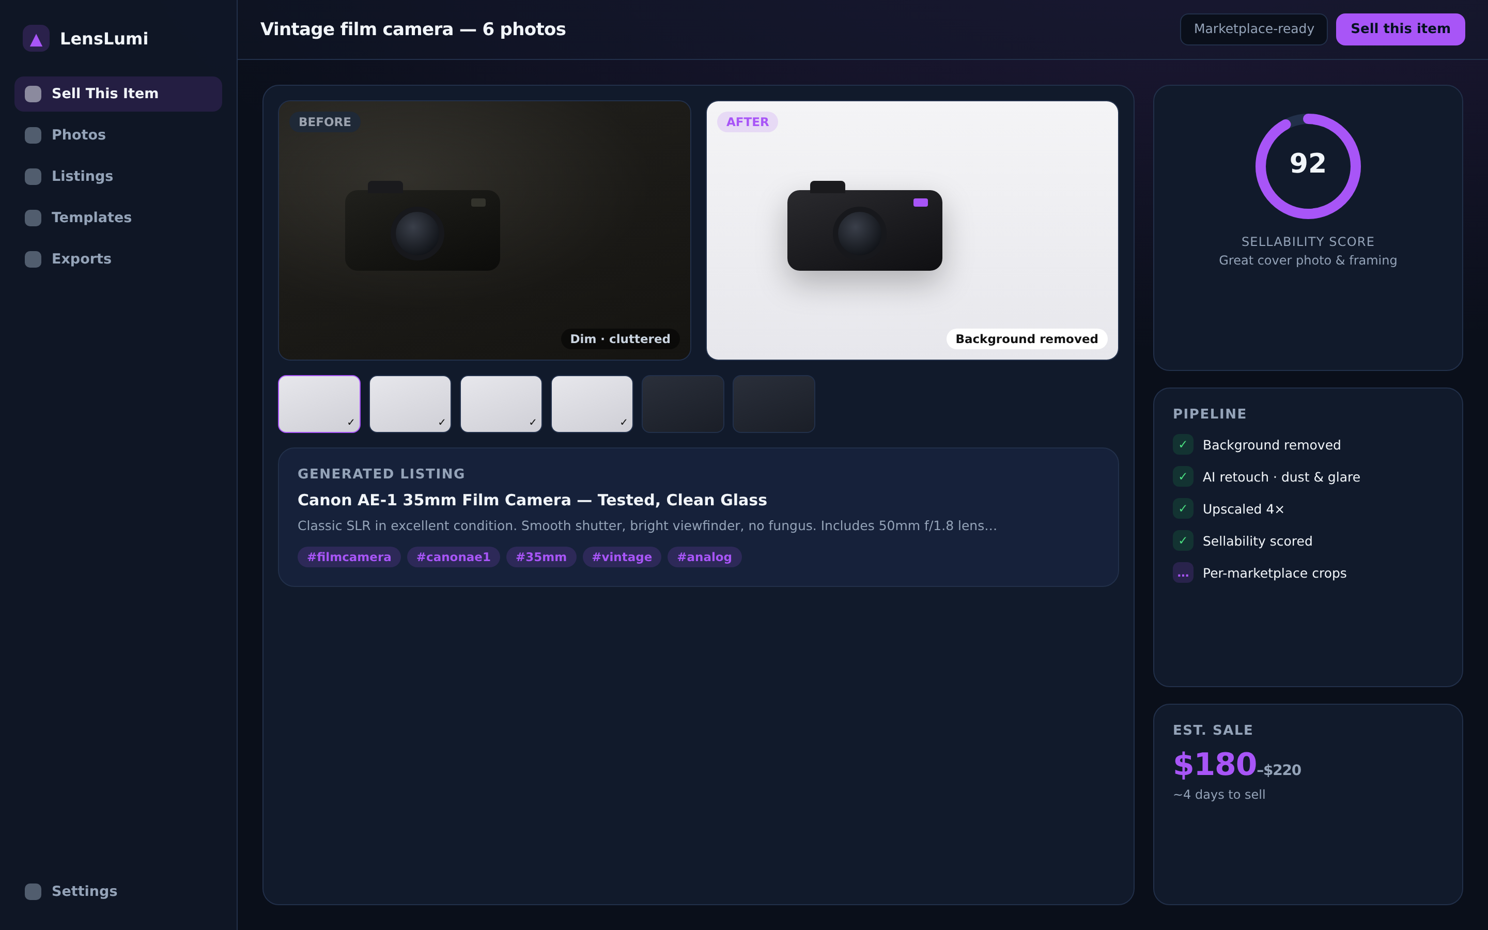Open Settings in the sidebar

click(x=118, y=891)
